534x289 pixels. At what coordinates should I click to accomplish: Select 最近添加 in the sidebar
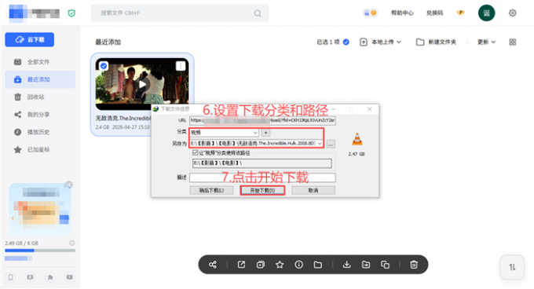(40, 79)
